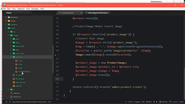The height and width of the screenshot is (104, 185).
Task: Open the 4 updates package link
Action: tap(173, 102)
